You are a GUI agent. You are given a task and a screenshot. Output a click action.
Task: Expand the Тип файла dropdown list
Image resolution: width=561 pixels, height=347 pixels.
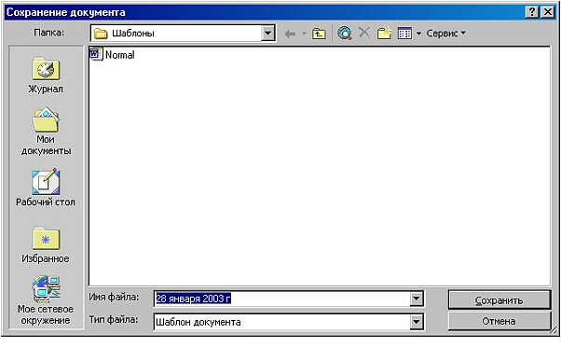[417, 322]
